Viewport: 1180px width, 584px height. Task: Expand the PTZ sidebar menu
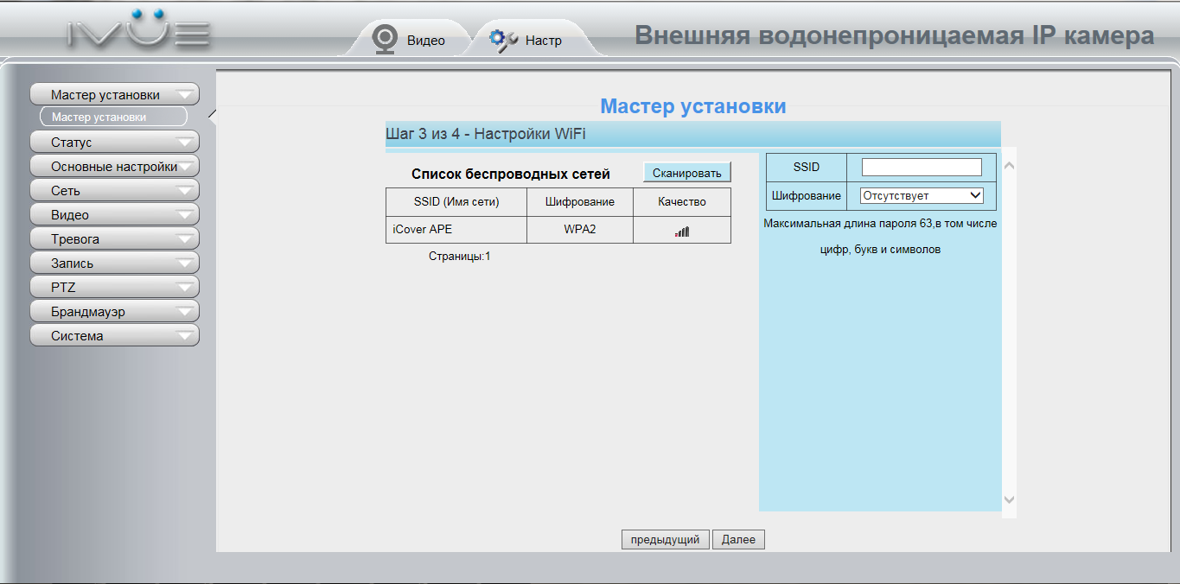click(x=115, y=288)
